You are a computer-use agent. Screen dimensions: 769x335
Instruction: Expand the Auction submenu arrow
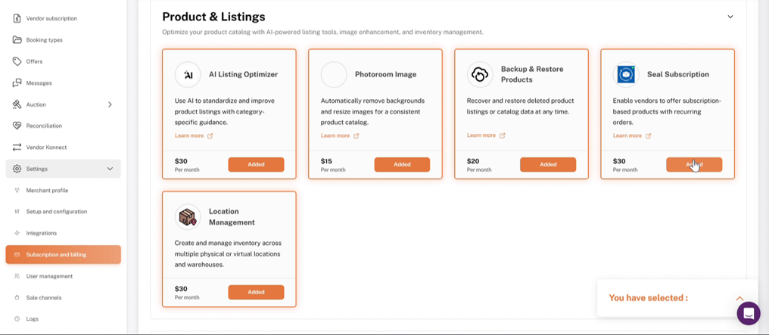point(110,104)
